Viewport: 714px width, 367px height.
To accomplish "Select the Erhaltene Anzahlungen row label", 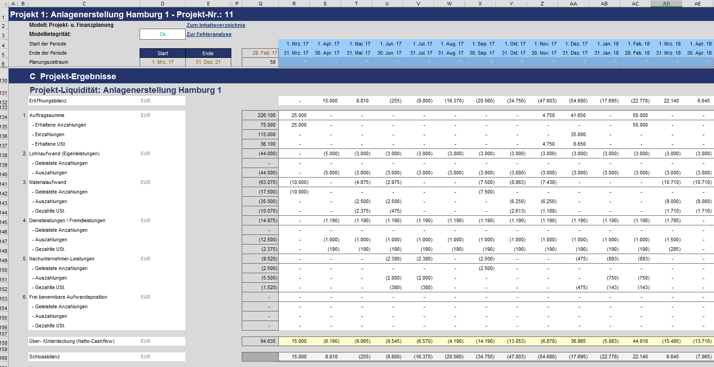I will (59, 125).
